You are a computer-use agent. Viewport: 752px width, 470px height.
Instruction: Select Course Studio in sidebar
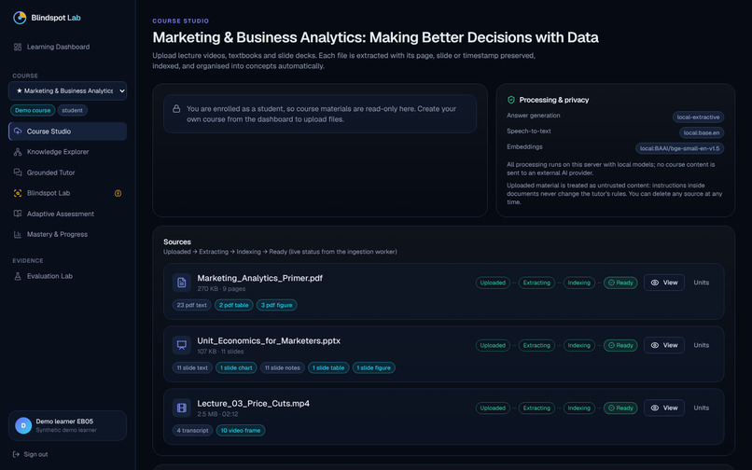tap(67, 131)
